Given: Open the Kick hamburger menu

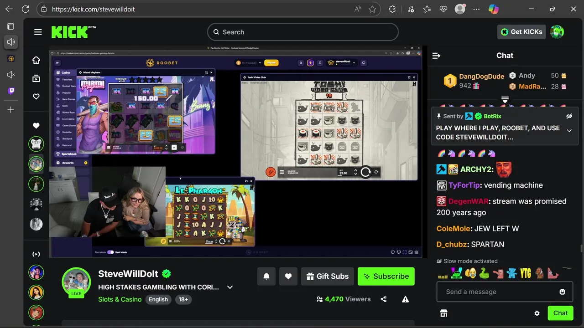Looking at the screenshot, I should (x=38, y=32).
